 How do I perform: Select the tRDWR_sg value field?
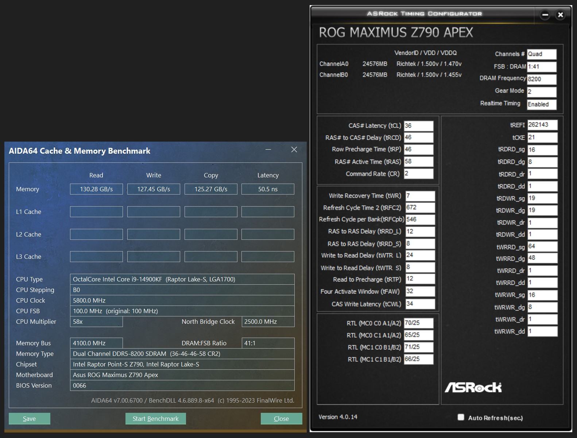tap(542, 199)
